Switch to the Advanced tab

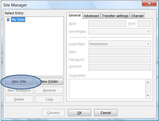pos(91,16)
